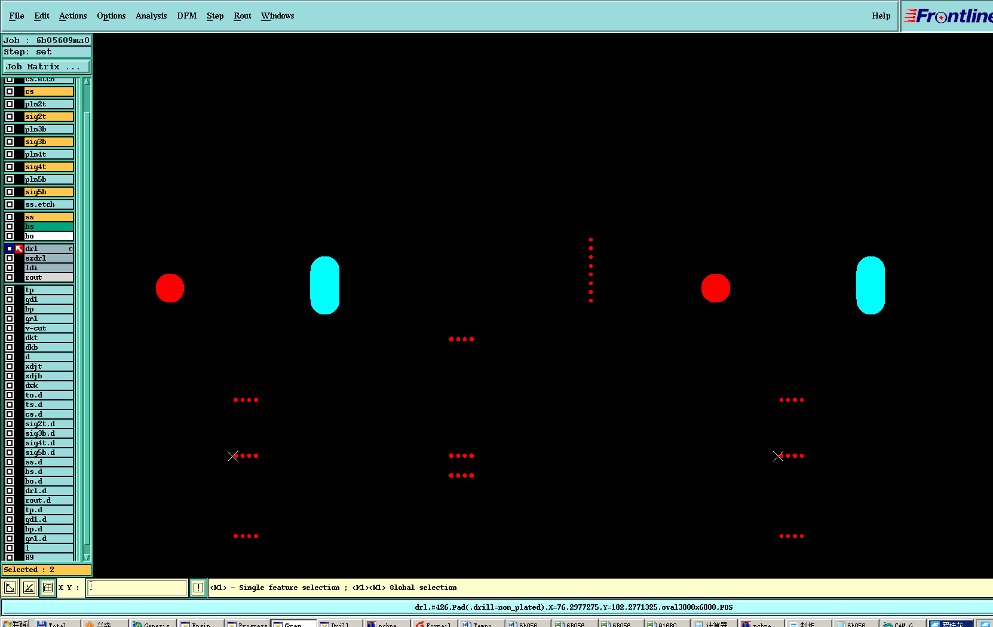Click the X Y coordinate input field
The height and width of the screenshot is (627, 993).
pos(137,588)
